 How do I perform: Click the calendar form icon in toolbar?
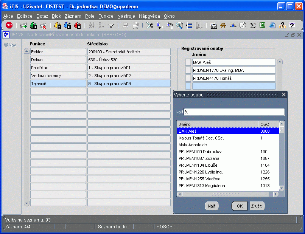click(x=214, y=25)
